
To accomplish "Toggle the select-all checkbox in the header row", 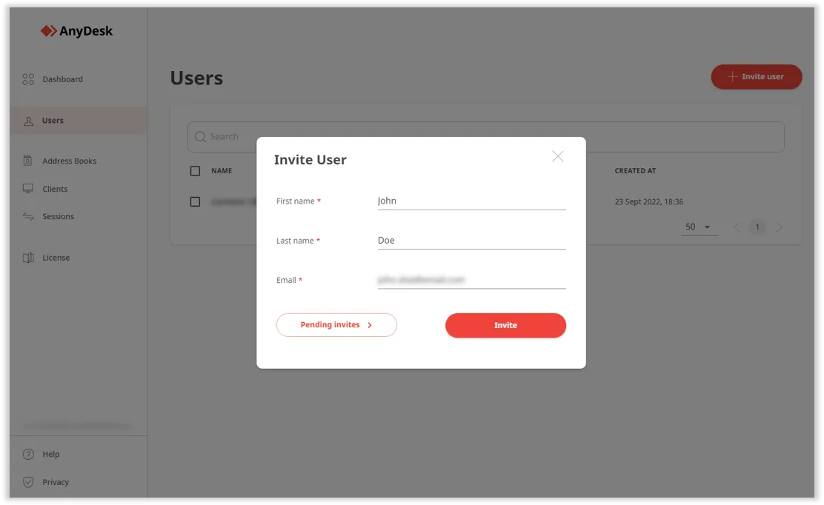I will [x=195, y=170].
